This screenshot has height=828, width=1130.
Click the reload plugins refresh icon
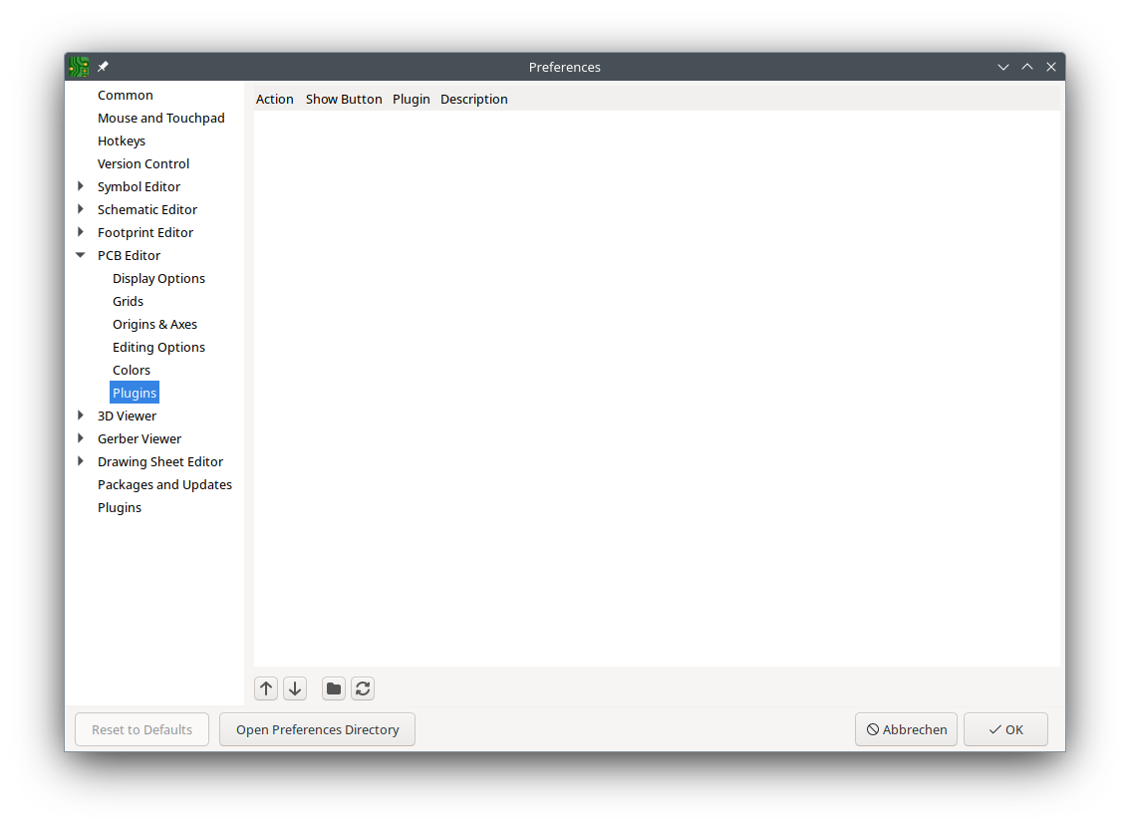363,689
